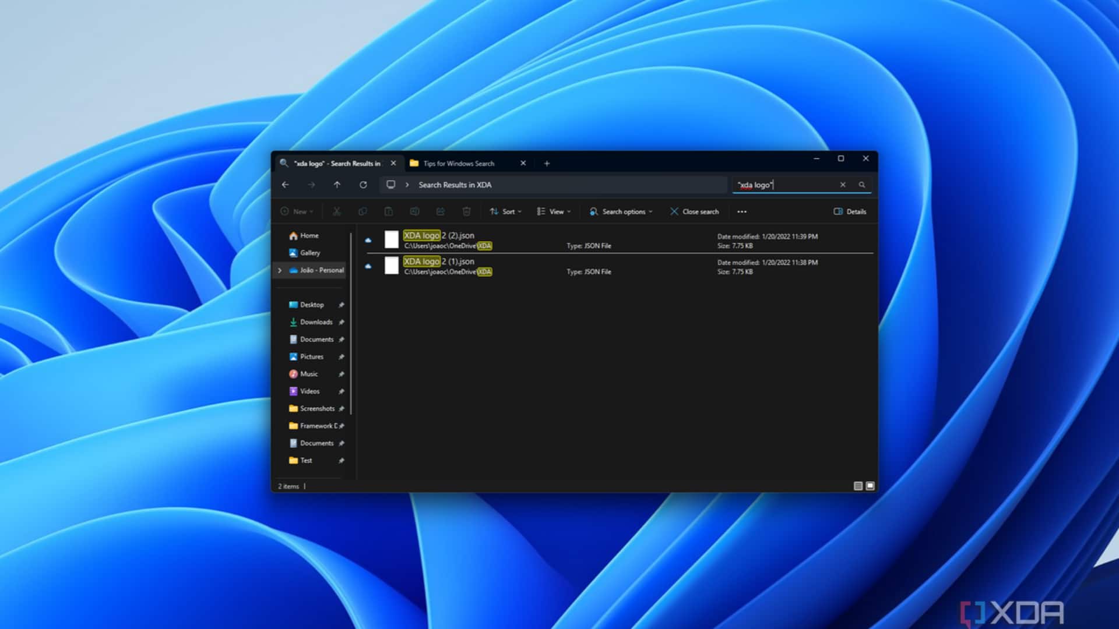Click the cloud status icon for XDA logo 2 (1).json

click(x=368, y=266)
